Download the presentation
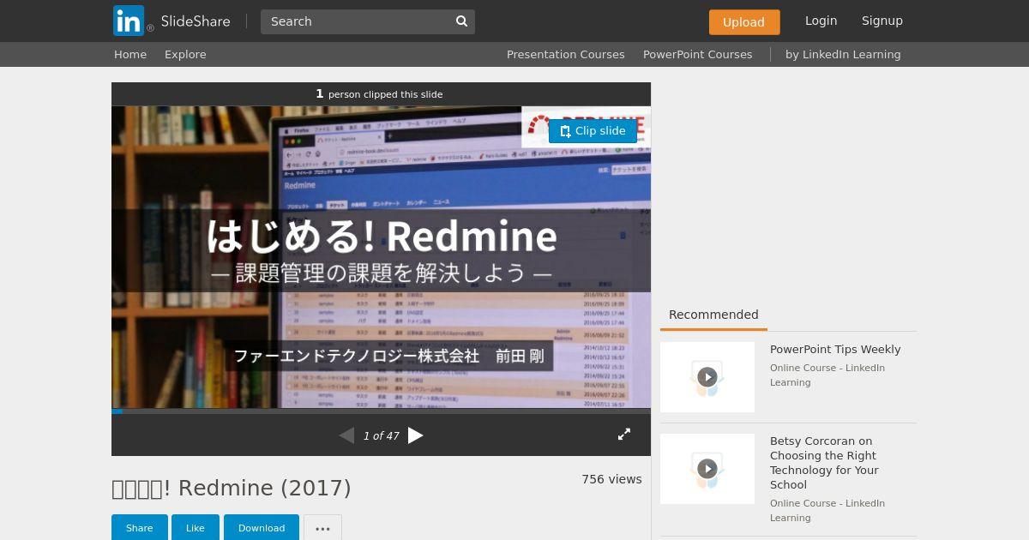Viewport: 1029px width, 540px height. 262,528
